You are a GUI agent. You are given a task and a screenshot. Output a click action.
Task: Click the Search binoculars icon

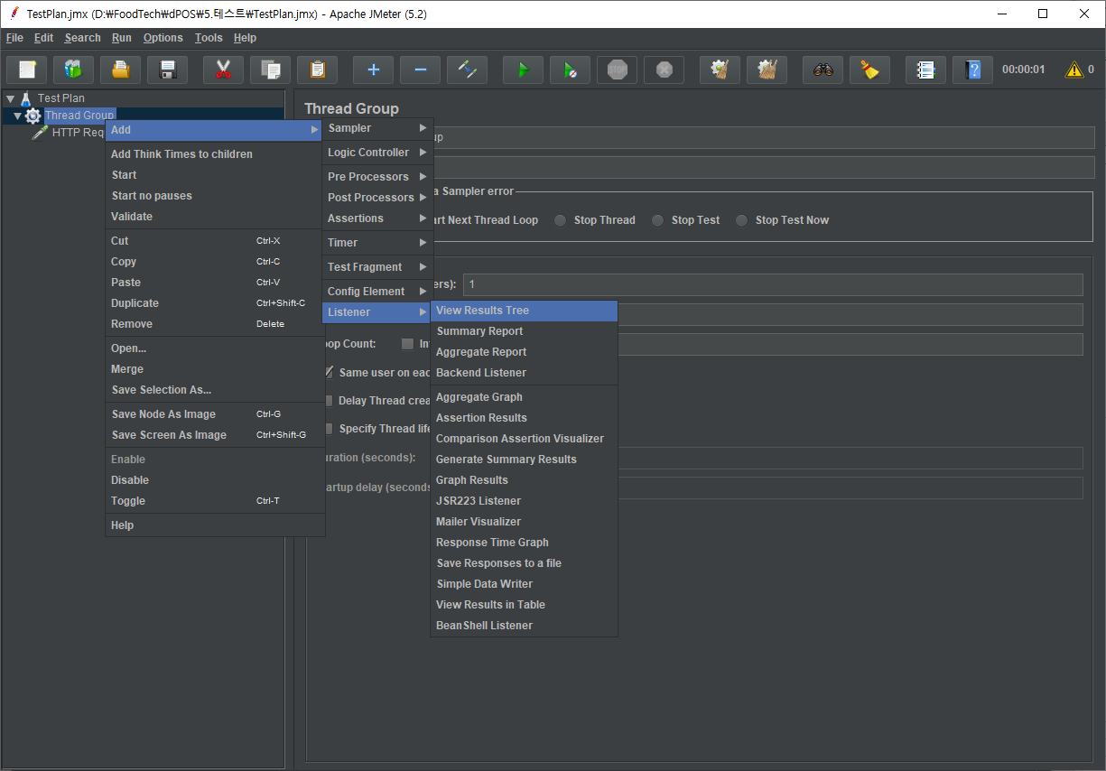[823, 70]
